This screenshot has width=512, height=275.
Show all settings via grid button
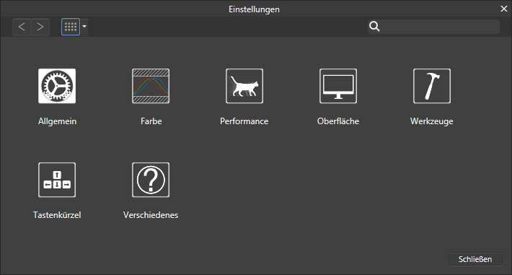click(71, 27)
